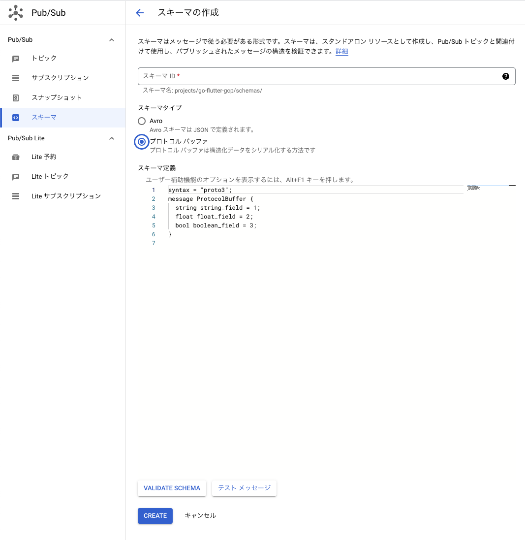Screen dimensions: 525x540
Task: Open サブスクリプション in the sidebar
Action: (63, 78)
